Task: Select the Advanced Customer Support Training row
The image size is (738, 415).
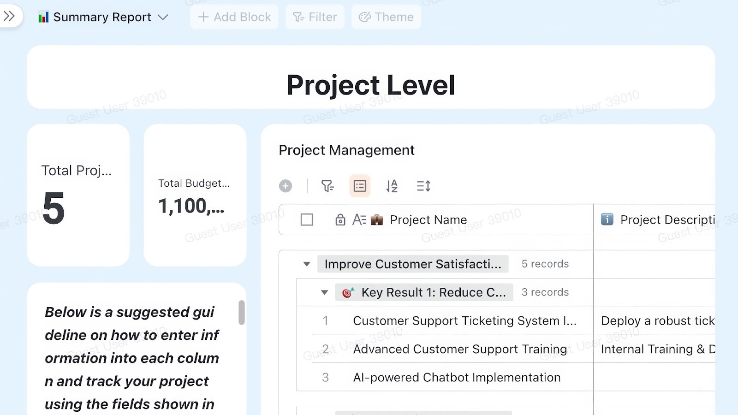Action: (x=460, y=349)
